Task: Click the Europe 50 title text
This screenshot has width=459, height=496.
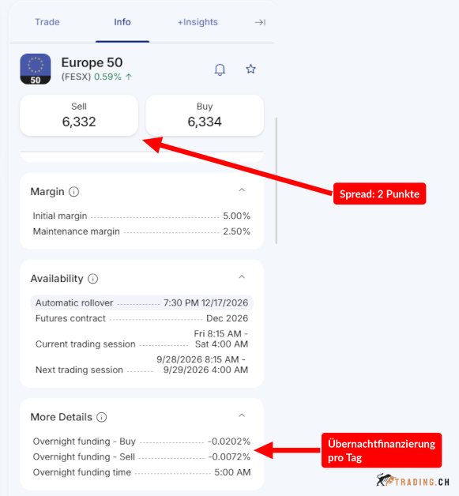Action: [92, 62]
